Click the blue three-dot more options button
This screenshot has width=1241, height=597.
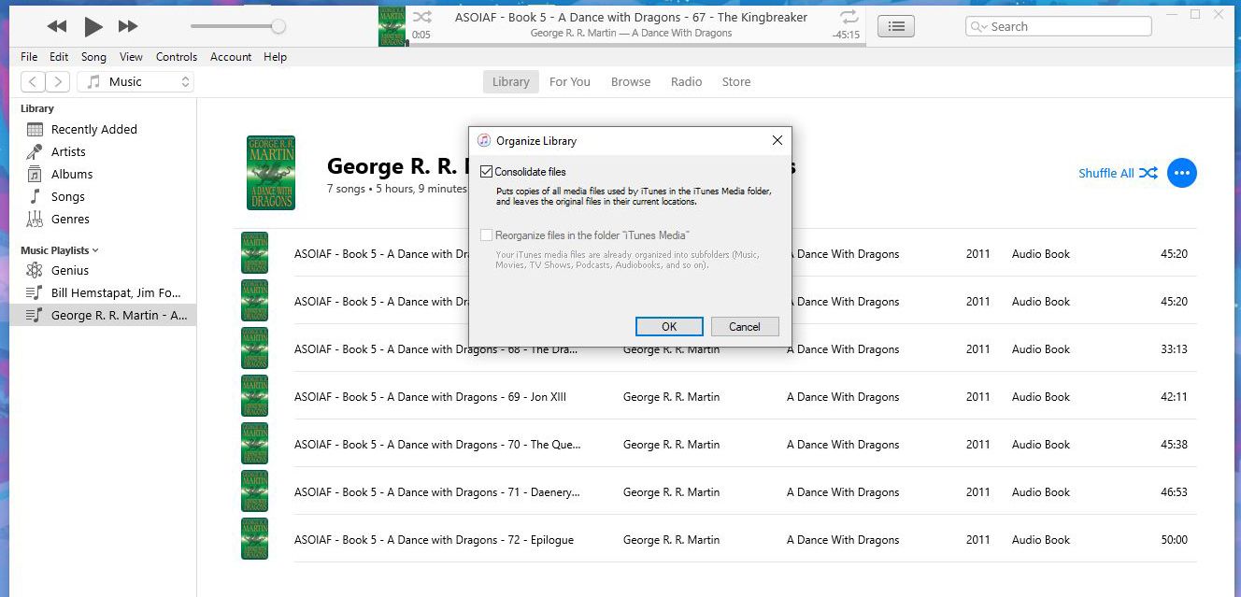click(x=1181, y=173)
